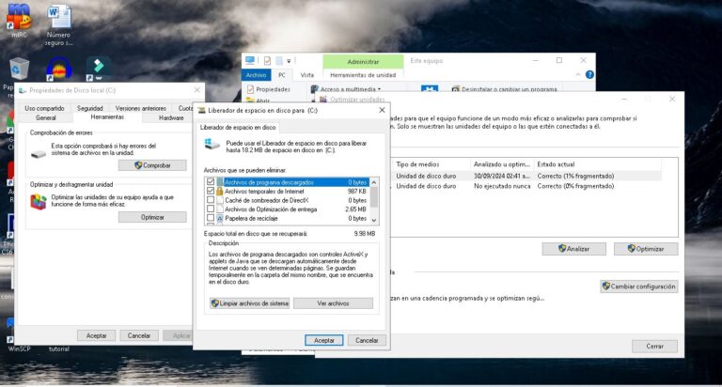722x387 pixels.
Task: Open the Vista ribbon tab
Action: tap(307, 75)
